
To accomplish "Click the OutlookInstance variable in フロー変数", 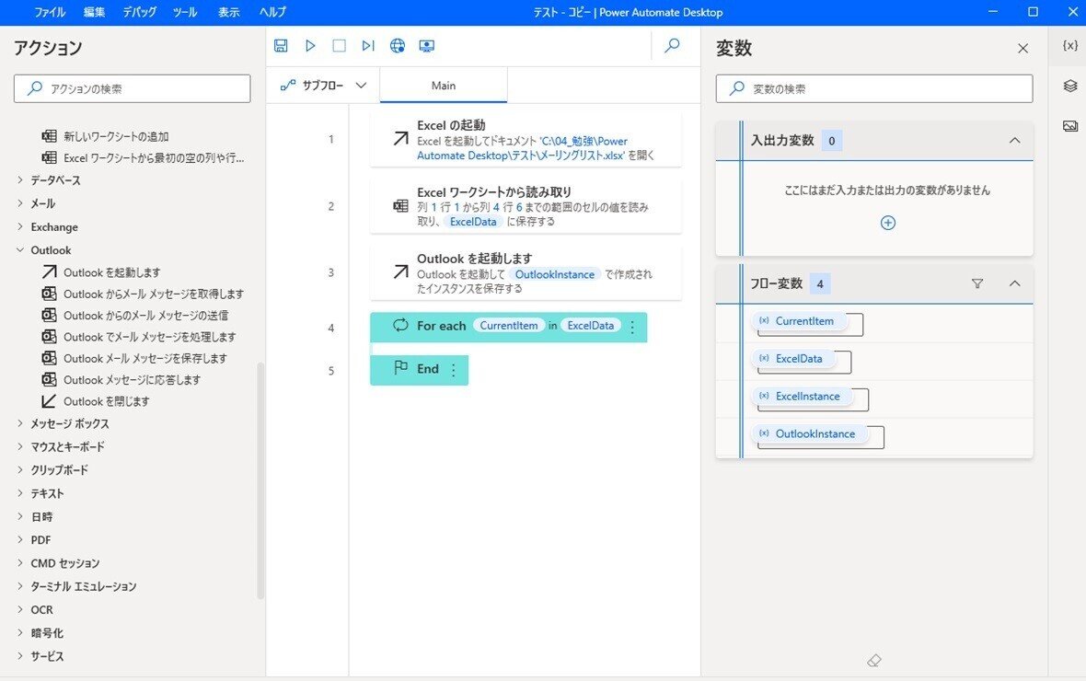I will [808, 433].
